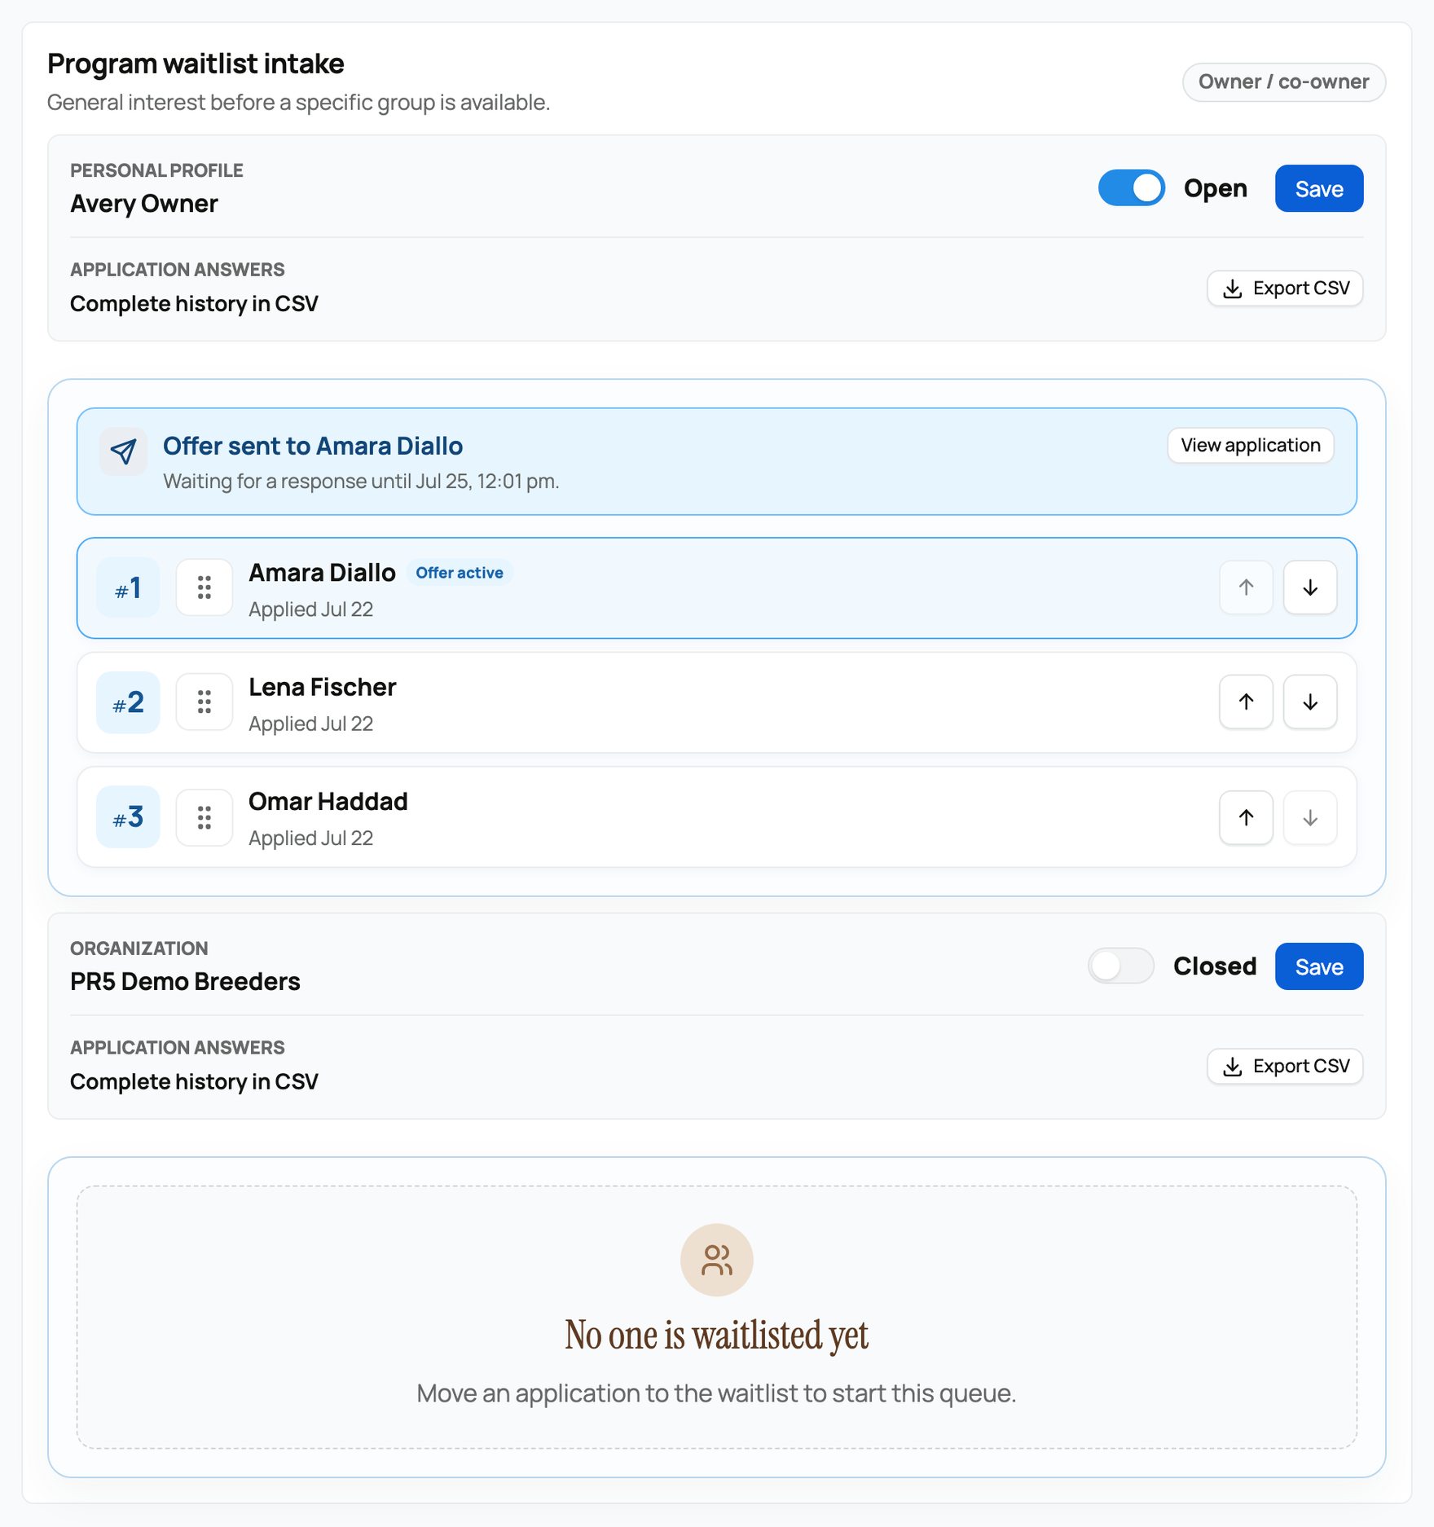Click drag handle for Lena Fischer
The image size is (1434, 1527).
point(205,702)
